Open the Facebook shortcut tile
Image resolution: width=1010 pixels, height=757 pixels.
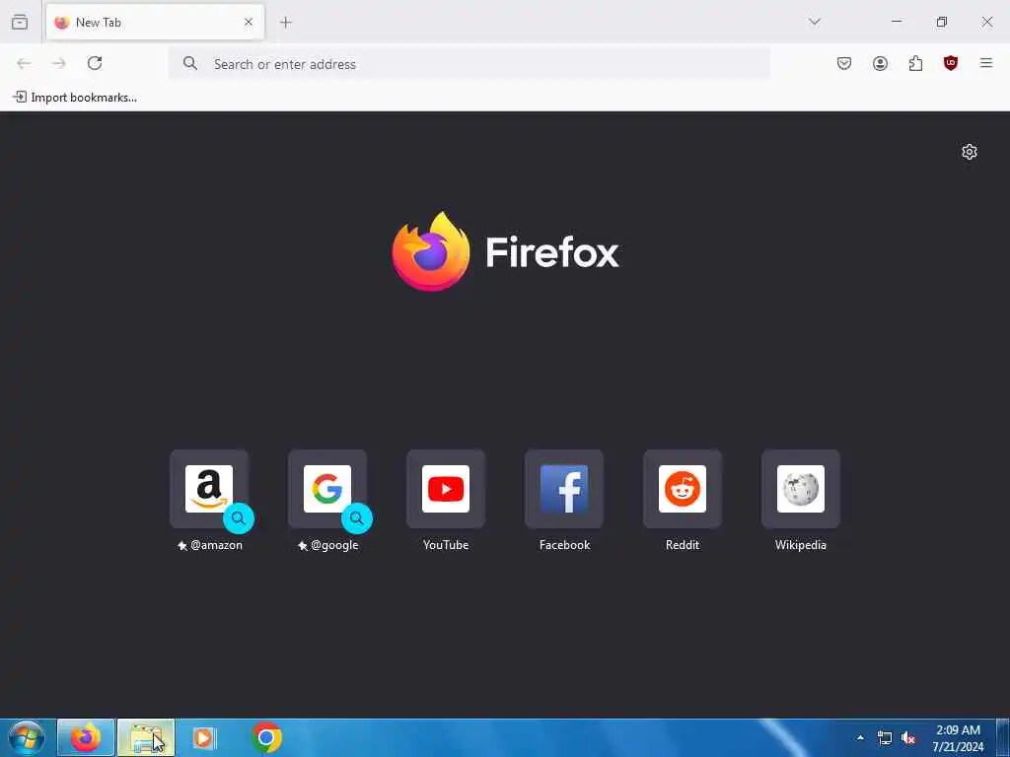point(564,489)
